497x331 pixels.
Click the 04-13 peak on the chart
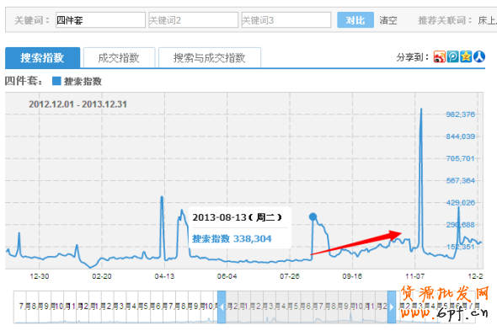click(x=162, y=198)
